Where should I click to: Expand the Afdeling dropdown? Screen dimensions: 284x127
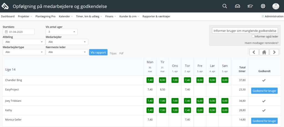point(24,42)
